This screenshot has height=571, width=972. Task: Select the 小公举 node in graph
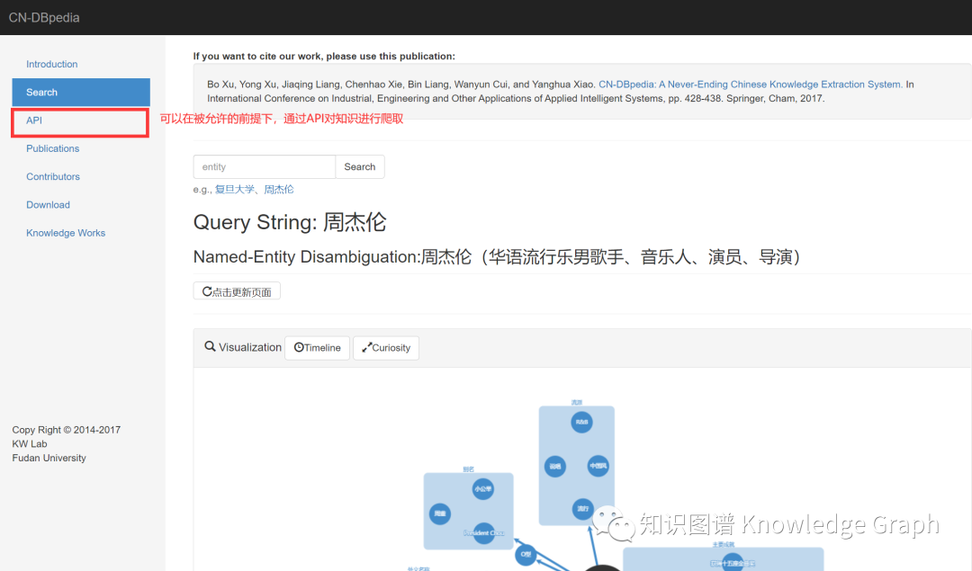[x=483, y=489]
